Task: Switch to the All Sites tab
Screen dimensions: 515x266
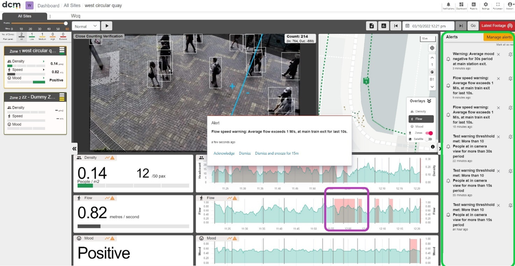Action: click(25, 16)
